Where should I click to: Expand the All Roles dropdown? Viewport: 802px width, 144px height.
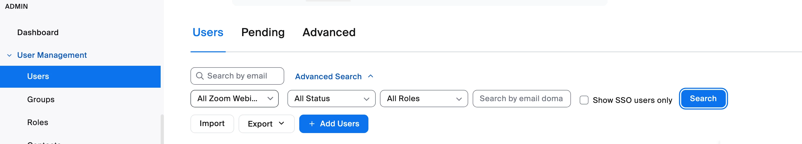423,99
